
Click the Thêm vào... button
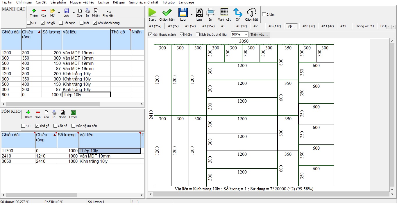(x=259, y=35)
